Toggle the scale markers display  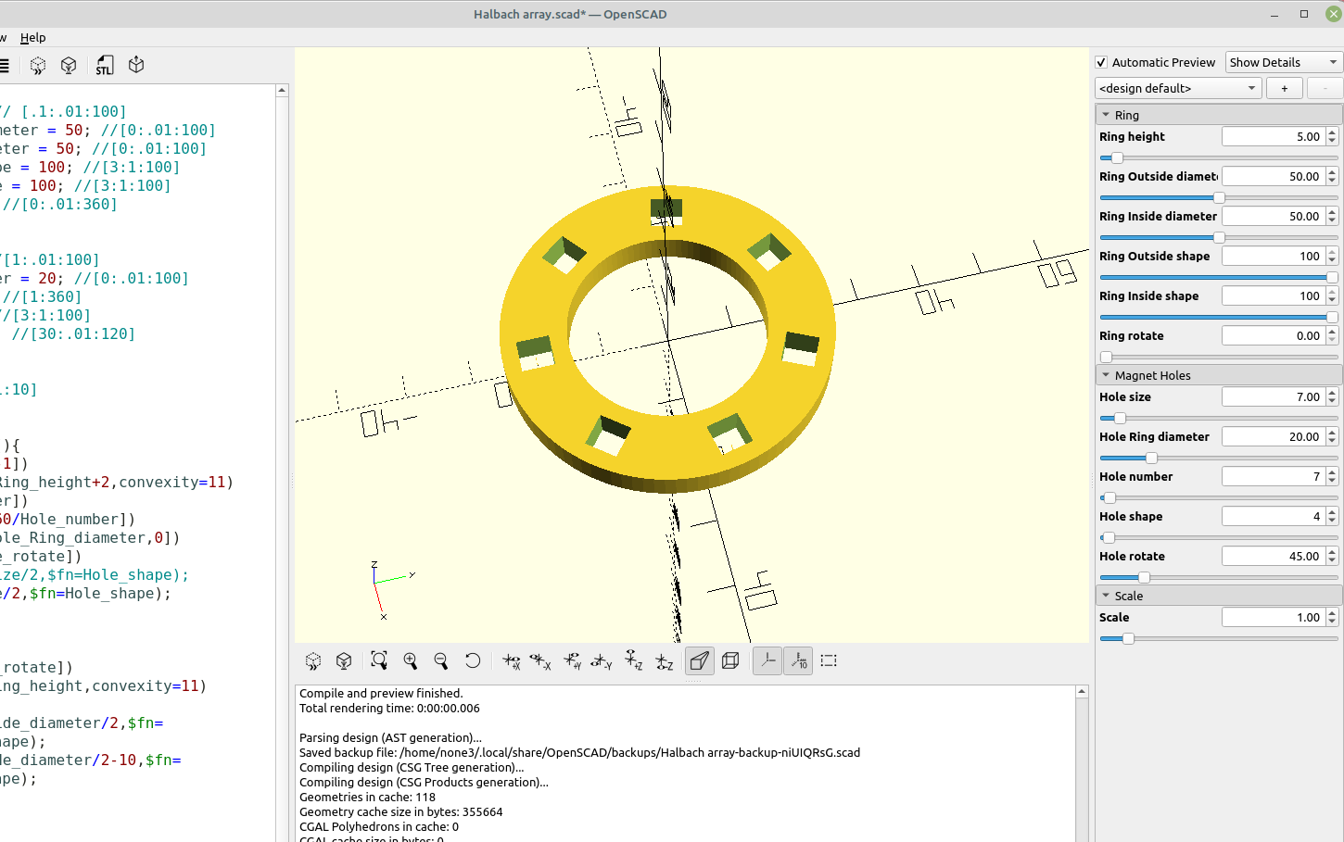click(798, 660)
